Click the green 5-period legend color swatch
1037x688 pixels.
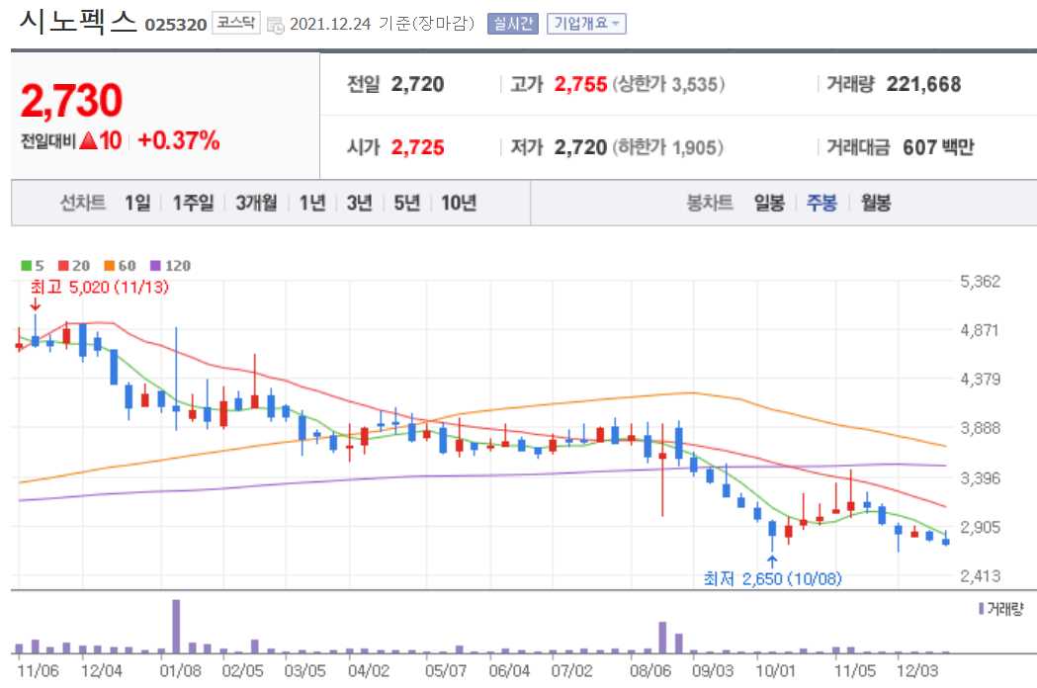click(24, 264)
